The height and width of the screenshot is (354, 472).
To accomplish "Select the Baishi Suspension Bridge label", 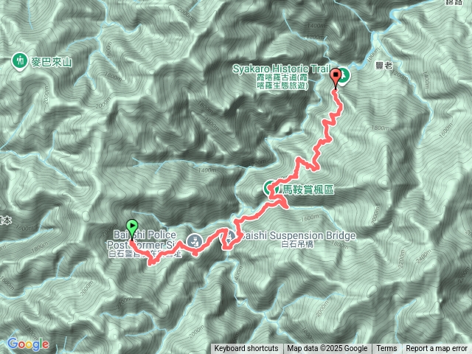I will [298, 235].
